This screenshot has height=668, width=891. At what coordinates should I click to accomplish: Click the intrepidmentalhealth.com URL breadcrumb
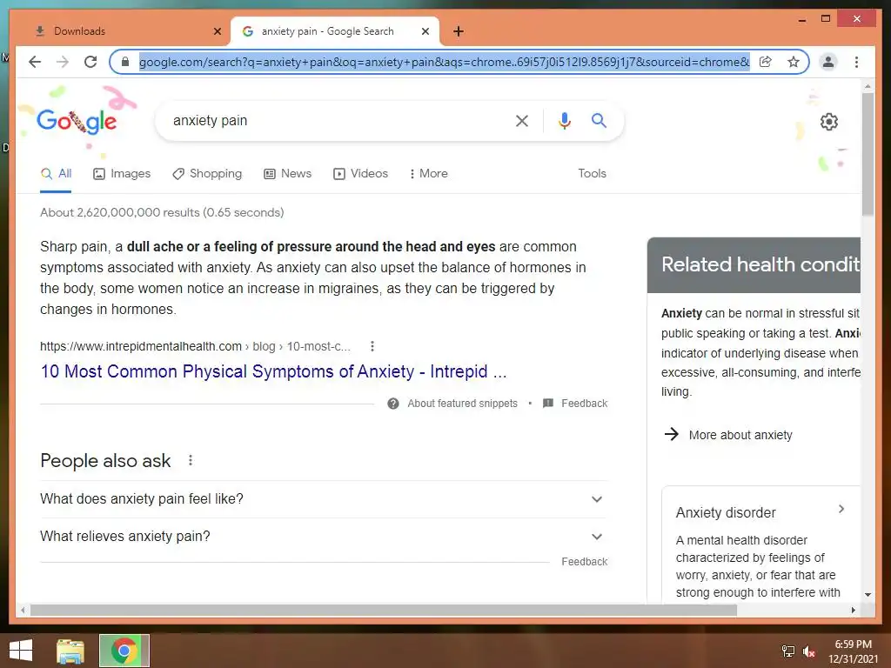point(195,346)
